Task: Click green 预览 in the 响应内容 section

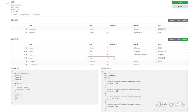Action: point(184,39)
